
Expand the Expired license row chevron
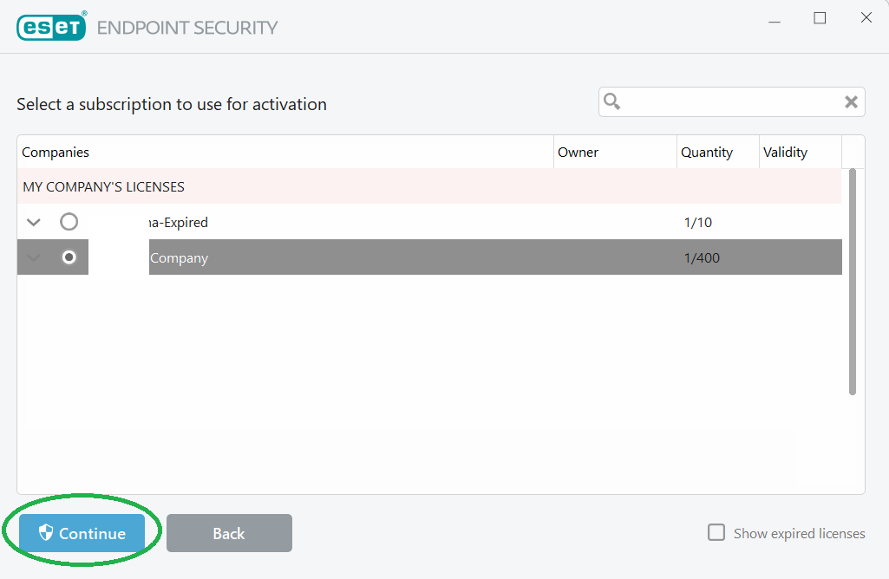[34, 223]
